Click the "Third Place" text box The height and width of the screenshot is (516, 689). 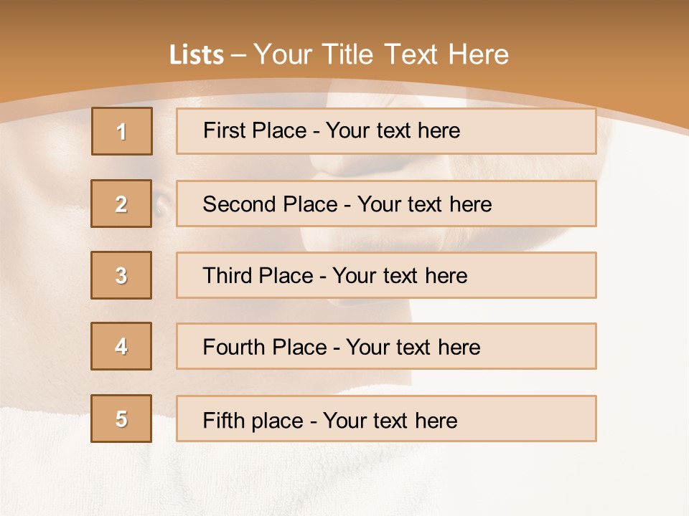coord(386,275)
